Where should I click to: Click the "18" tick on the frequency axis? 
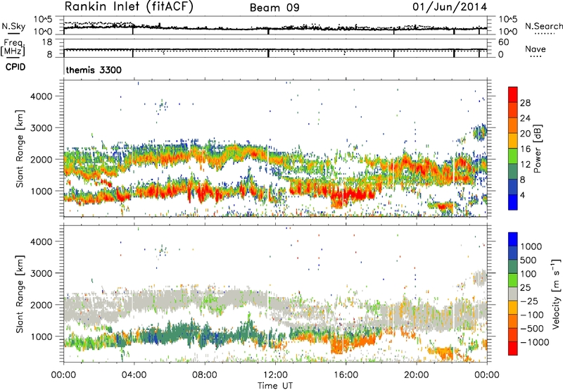(x=47, y=42)
